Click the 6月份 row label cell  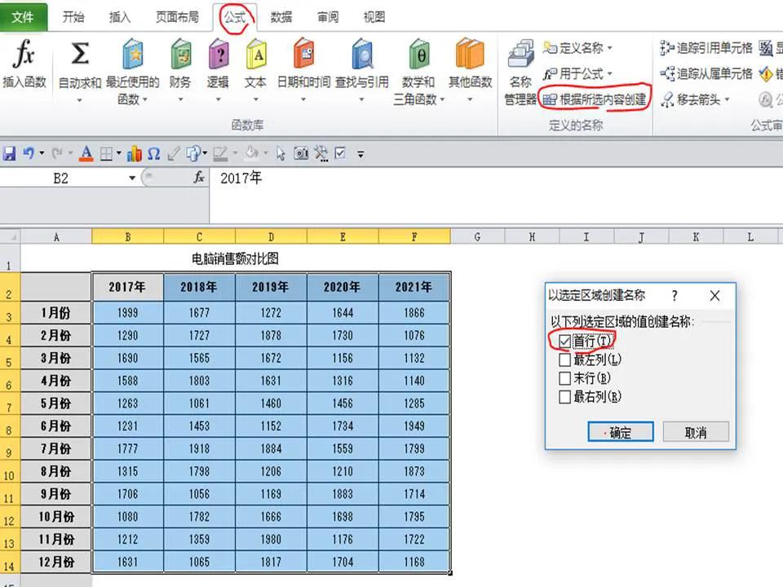56,426
